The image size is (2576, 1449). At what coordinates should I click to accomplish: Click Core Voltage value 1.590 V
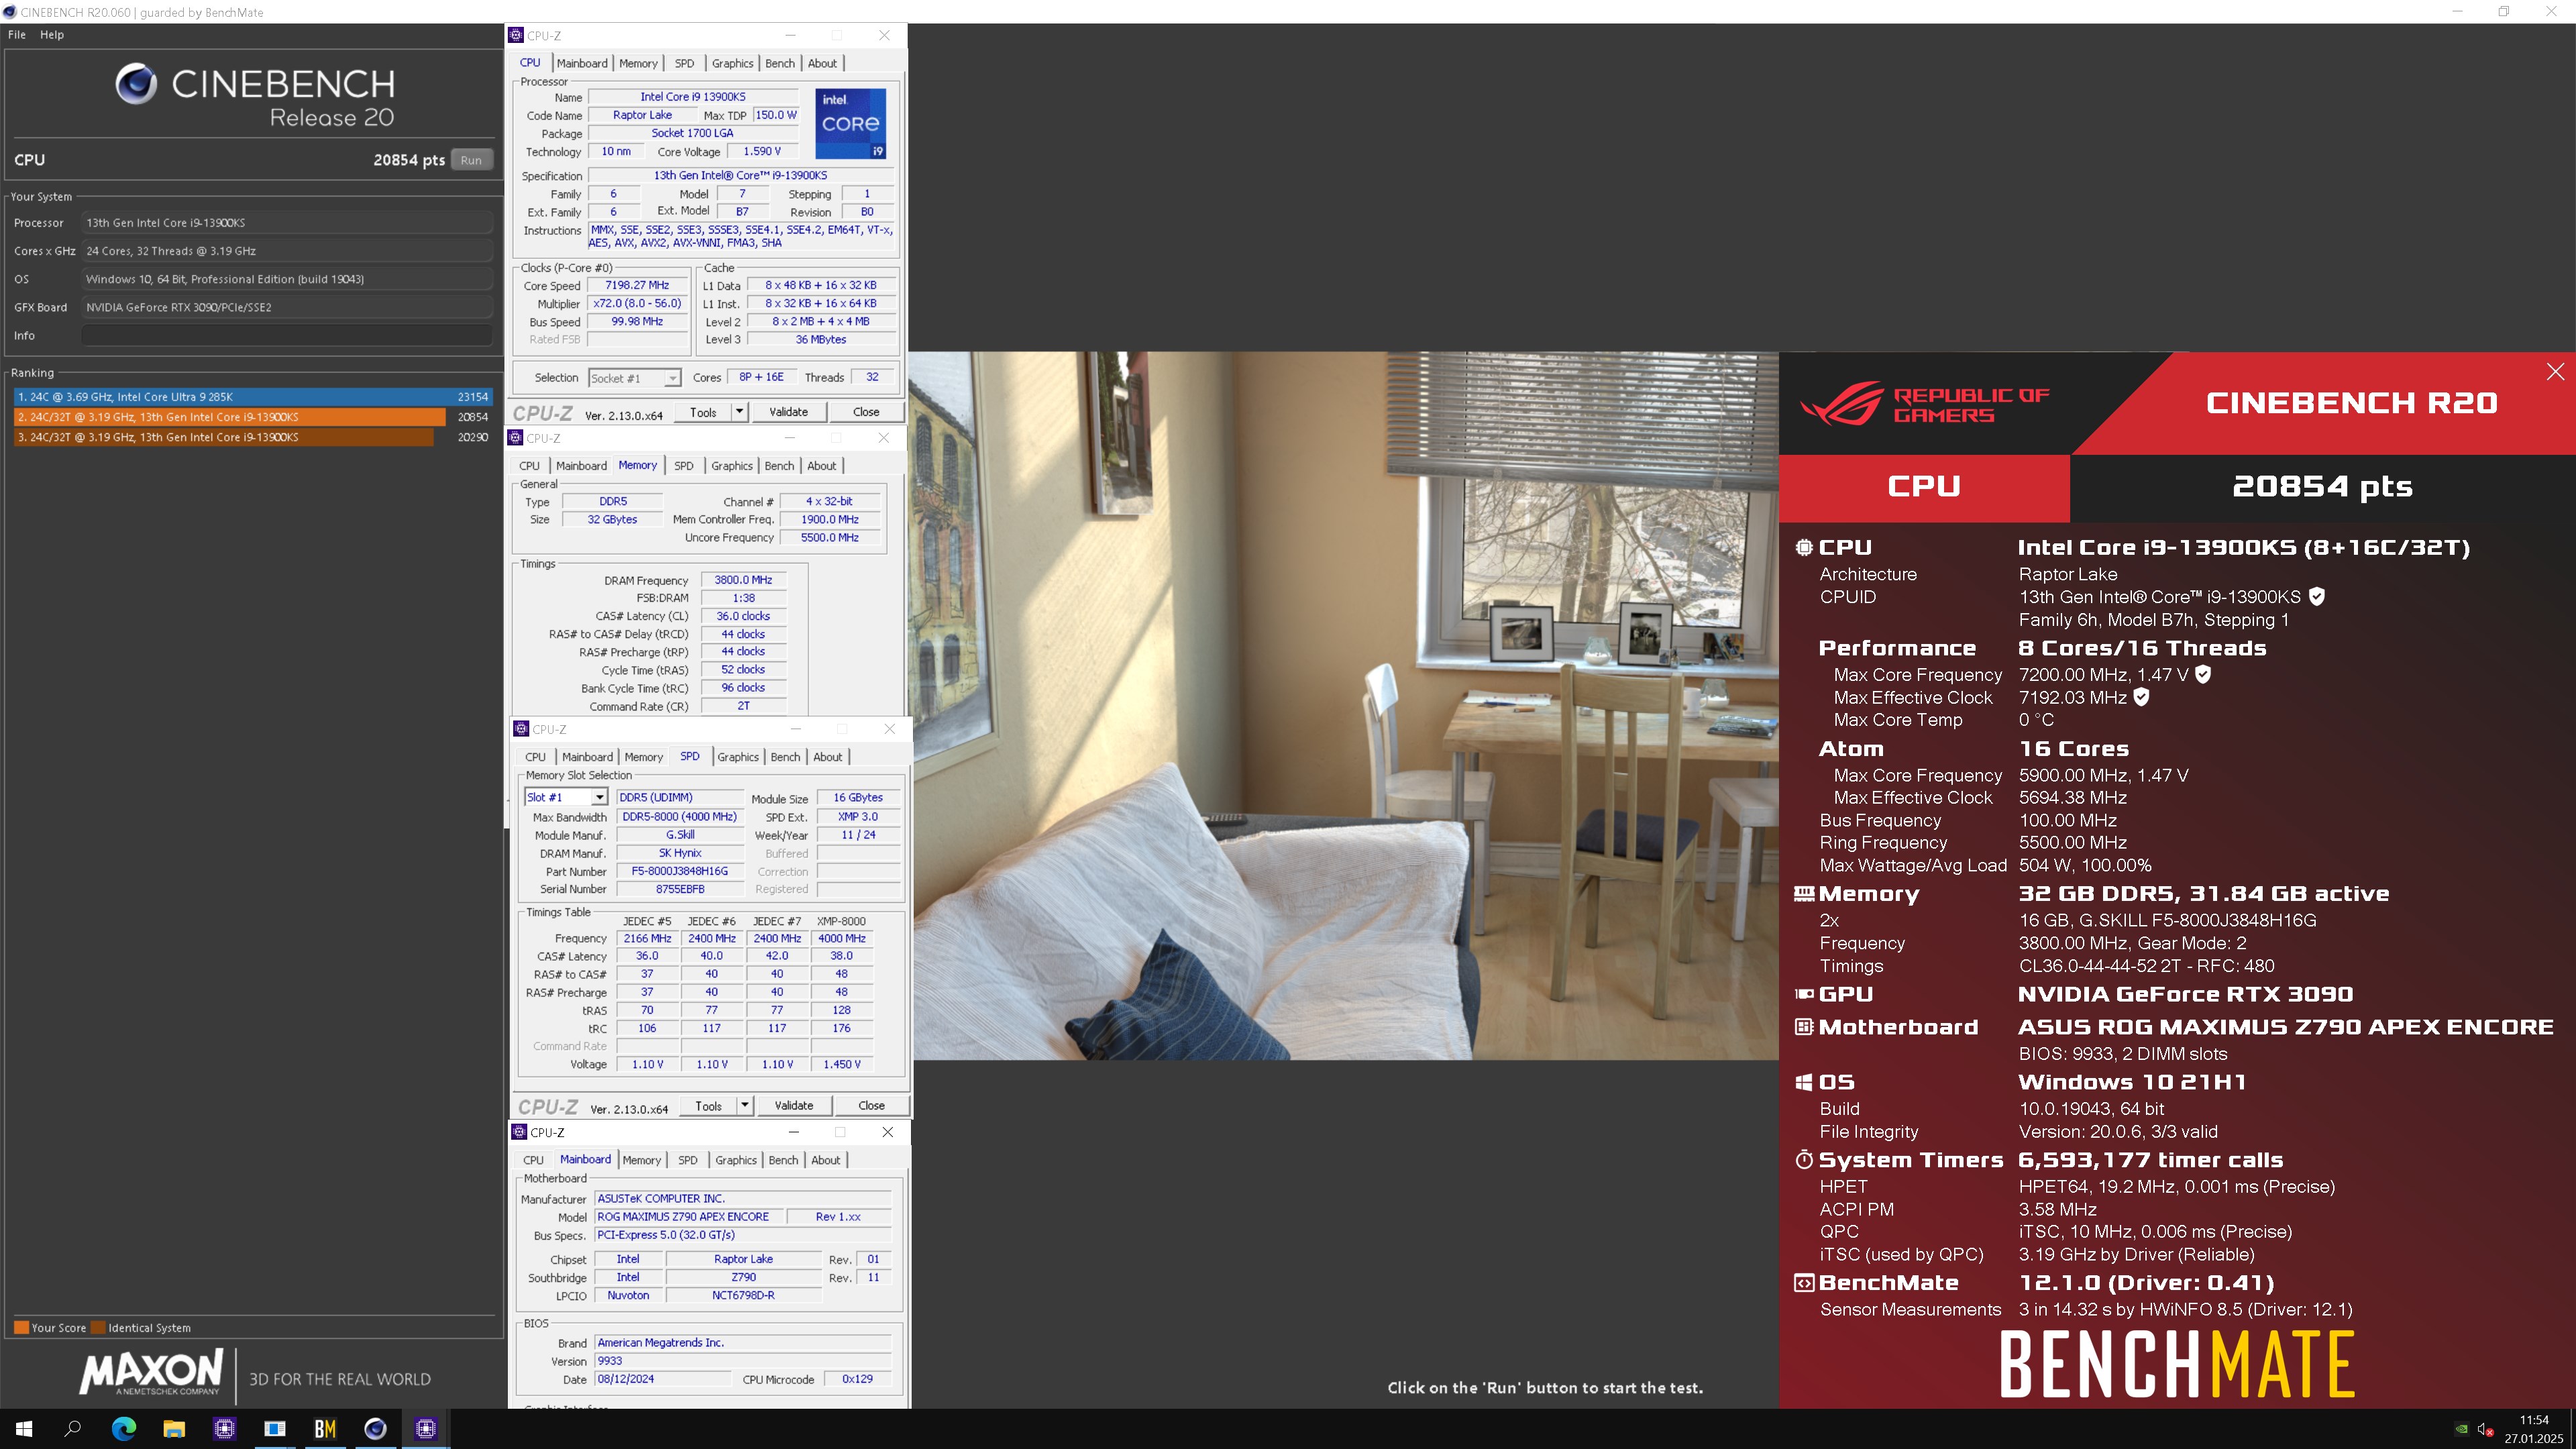click(762, 151)
